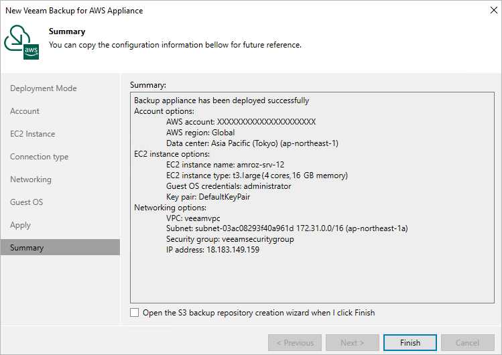Click the 'Summary:' label above the text box
Viewport: 502px width, 355px height.
click(148, 85)
